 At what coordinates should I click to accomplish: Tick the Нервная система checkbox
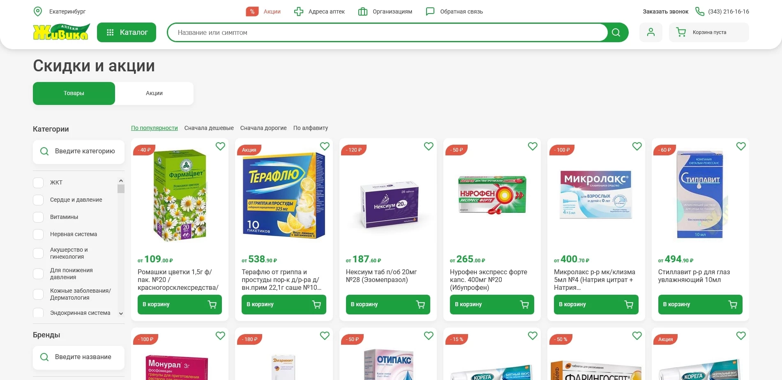pos(38,234)
